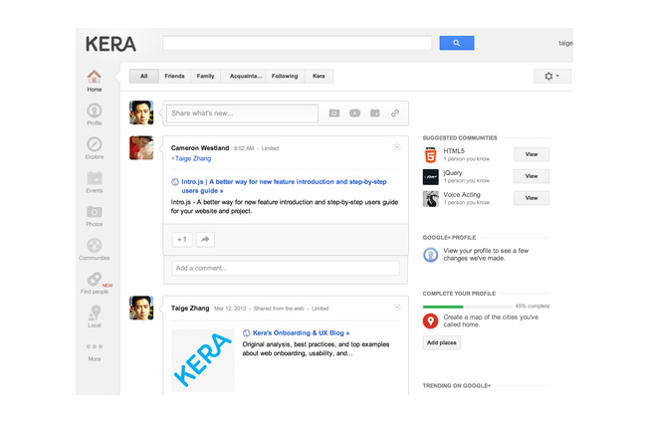Click the blue search magnifier button
Image resolution: width=649 pixels, height=423 pixels.
click(457, 43)
